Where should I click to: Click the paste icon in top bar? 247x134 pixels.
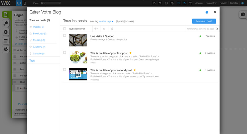(172, 3)
